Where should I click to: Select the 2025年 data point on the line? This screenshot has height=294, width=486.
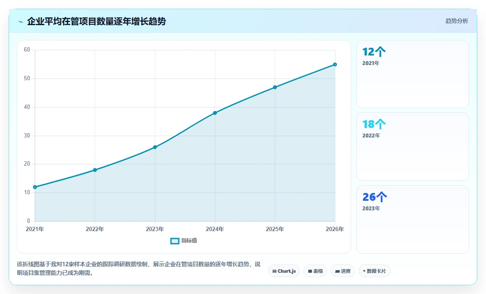pyautogui.click(x=275, y=87)
